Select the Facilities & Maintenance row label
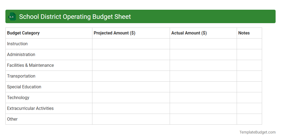This screenshot has width=281, height=140. pyautogui.click(x=31, y=65)
